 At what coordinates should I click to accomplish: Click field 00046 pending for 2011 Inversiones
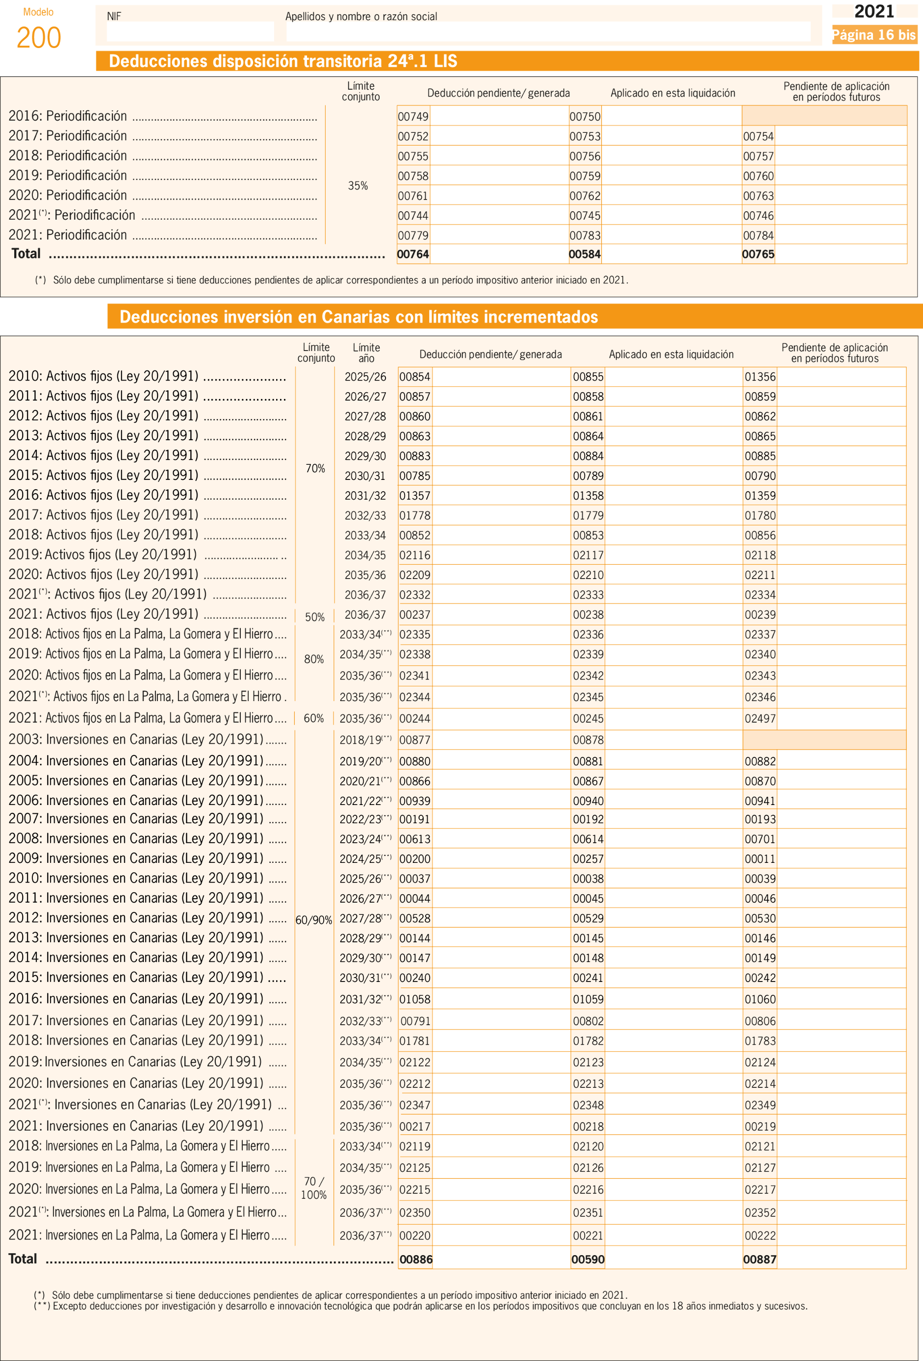pos(841,898)
